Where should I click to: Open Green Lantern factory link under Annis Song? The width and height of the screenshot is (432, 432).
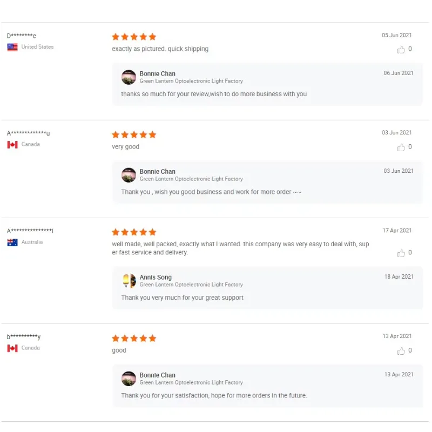coord(191,285)
